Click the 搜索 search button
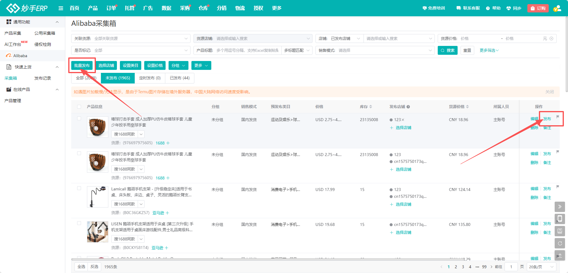The height and width of the screenshot is (273, 568). pyautogui.click(x=447, y=50)
